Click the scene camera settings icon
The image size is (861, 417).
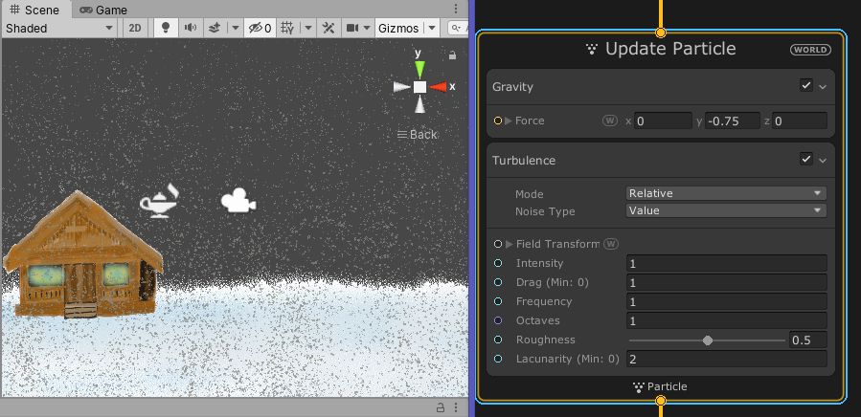coord(353,28)
